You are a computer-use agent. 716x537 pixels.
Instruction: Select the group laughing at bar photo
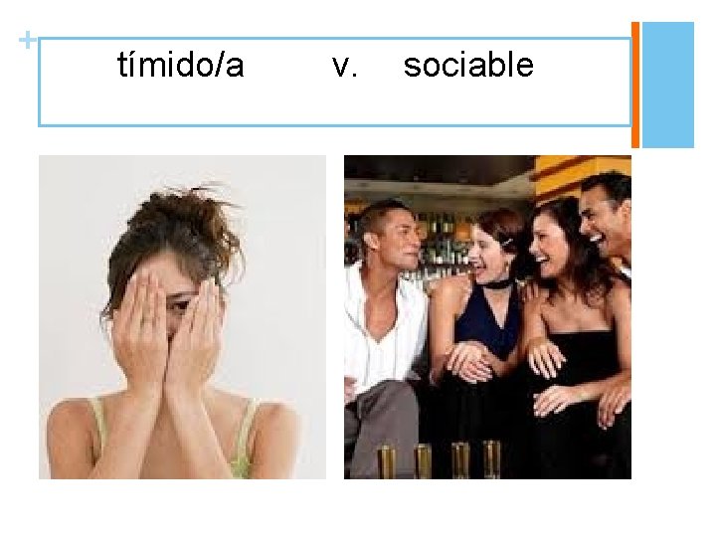tap(487, 317)
